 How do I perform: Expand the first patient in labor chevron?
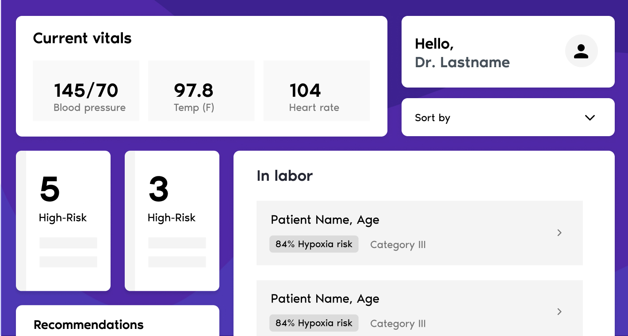pos(559,233)
